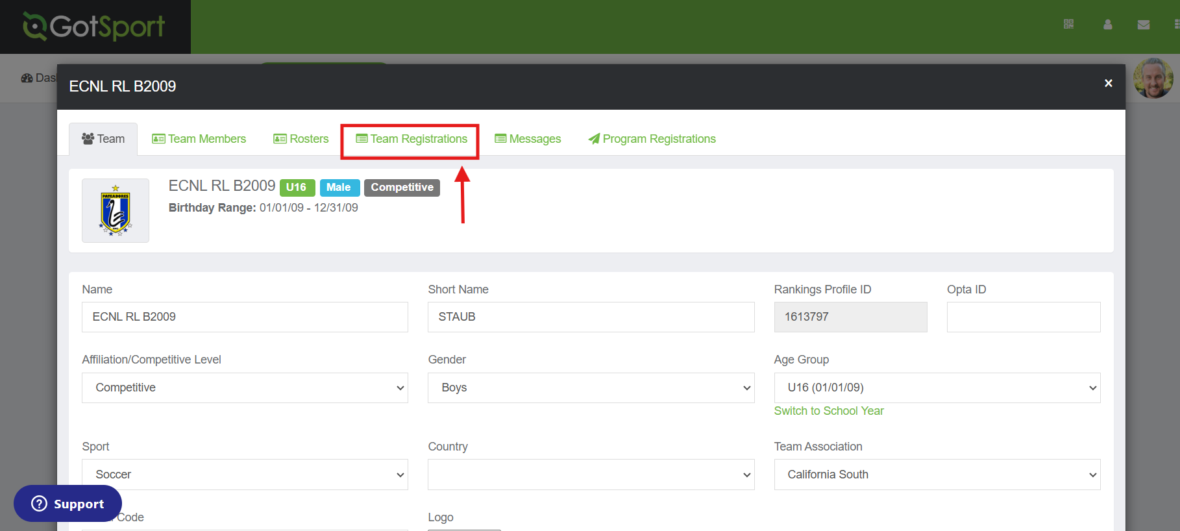Open the Program Registrations tab
Image resolution: width=1180 pixels, height=531 pixels.
coord(652,139)
